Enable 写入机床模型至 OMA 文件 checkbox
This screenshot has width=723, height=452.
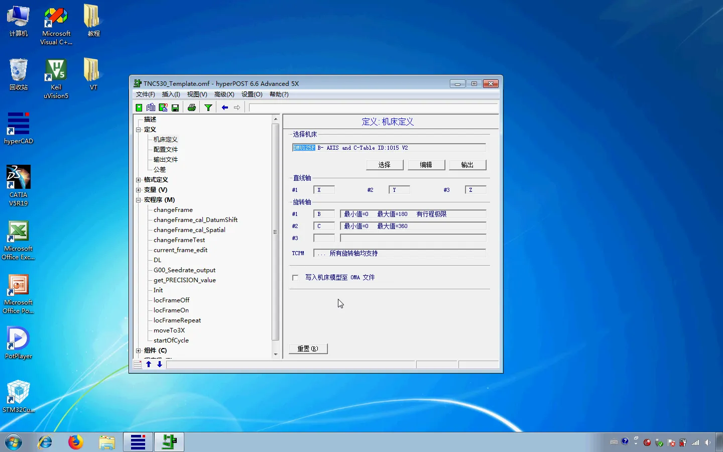(295, 278)
